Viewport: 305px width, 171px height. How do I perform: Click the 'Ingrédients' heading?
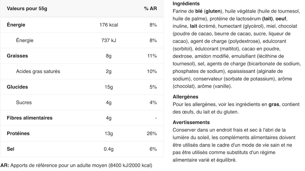pyautogui.click(x=186, y=4)
